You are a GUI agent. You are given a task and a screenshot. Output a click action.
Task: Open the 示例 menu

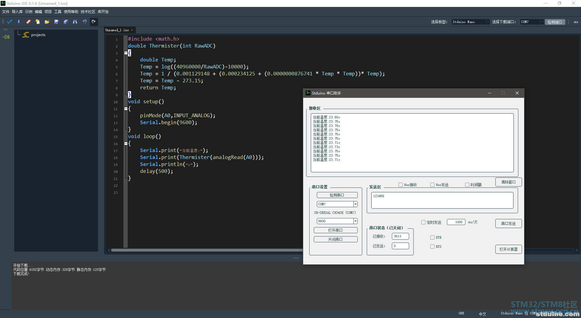coord(29,12)
